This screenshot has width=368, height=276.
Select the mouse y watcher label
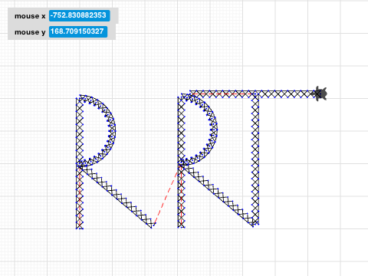coord(30,32)
